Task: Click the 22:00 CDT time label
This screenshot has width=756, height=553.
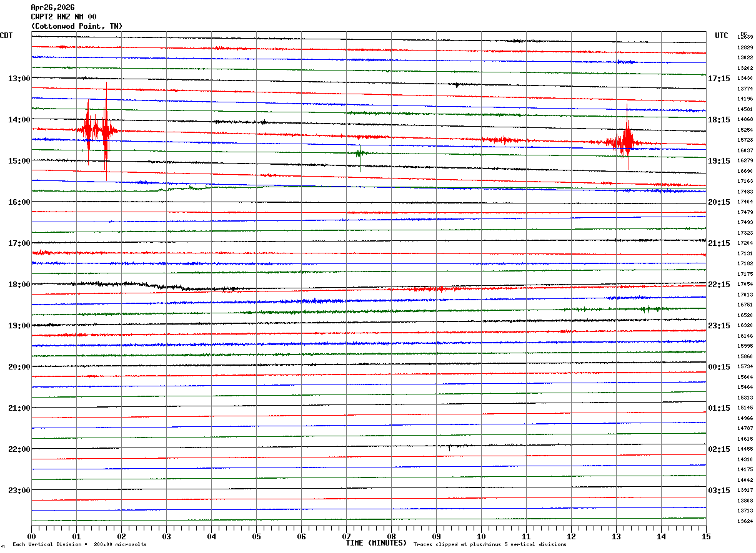Action: coord(19,449)
